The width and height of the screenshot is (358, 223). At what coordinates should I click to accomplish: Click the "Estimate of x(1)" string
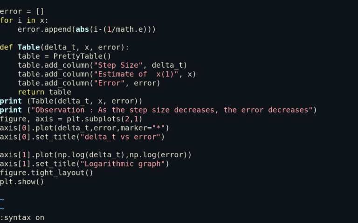(136, 74)
